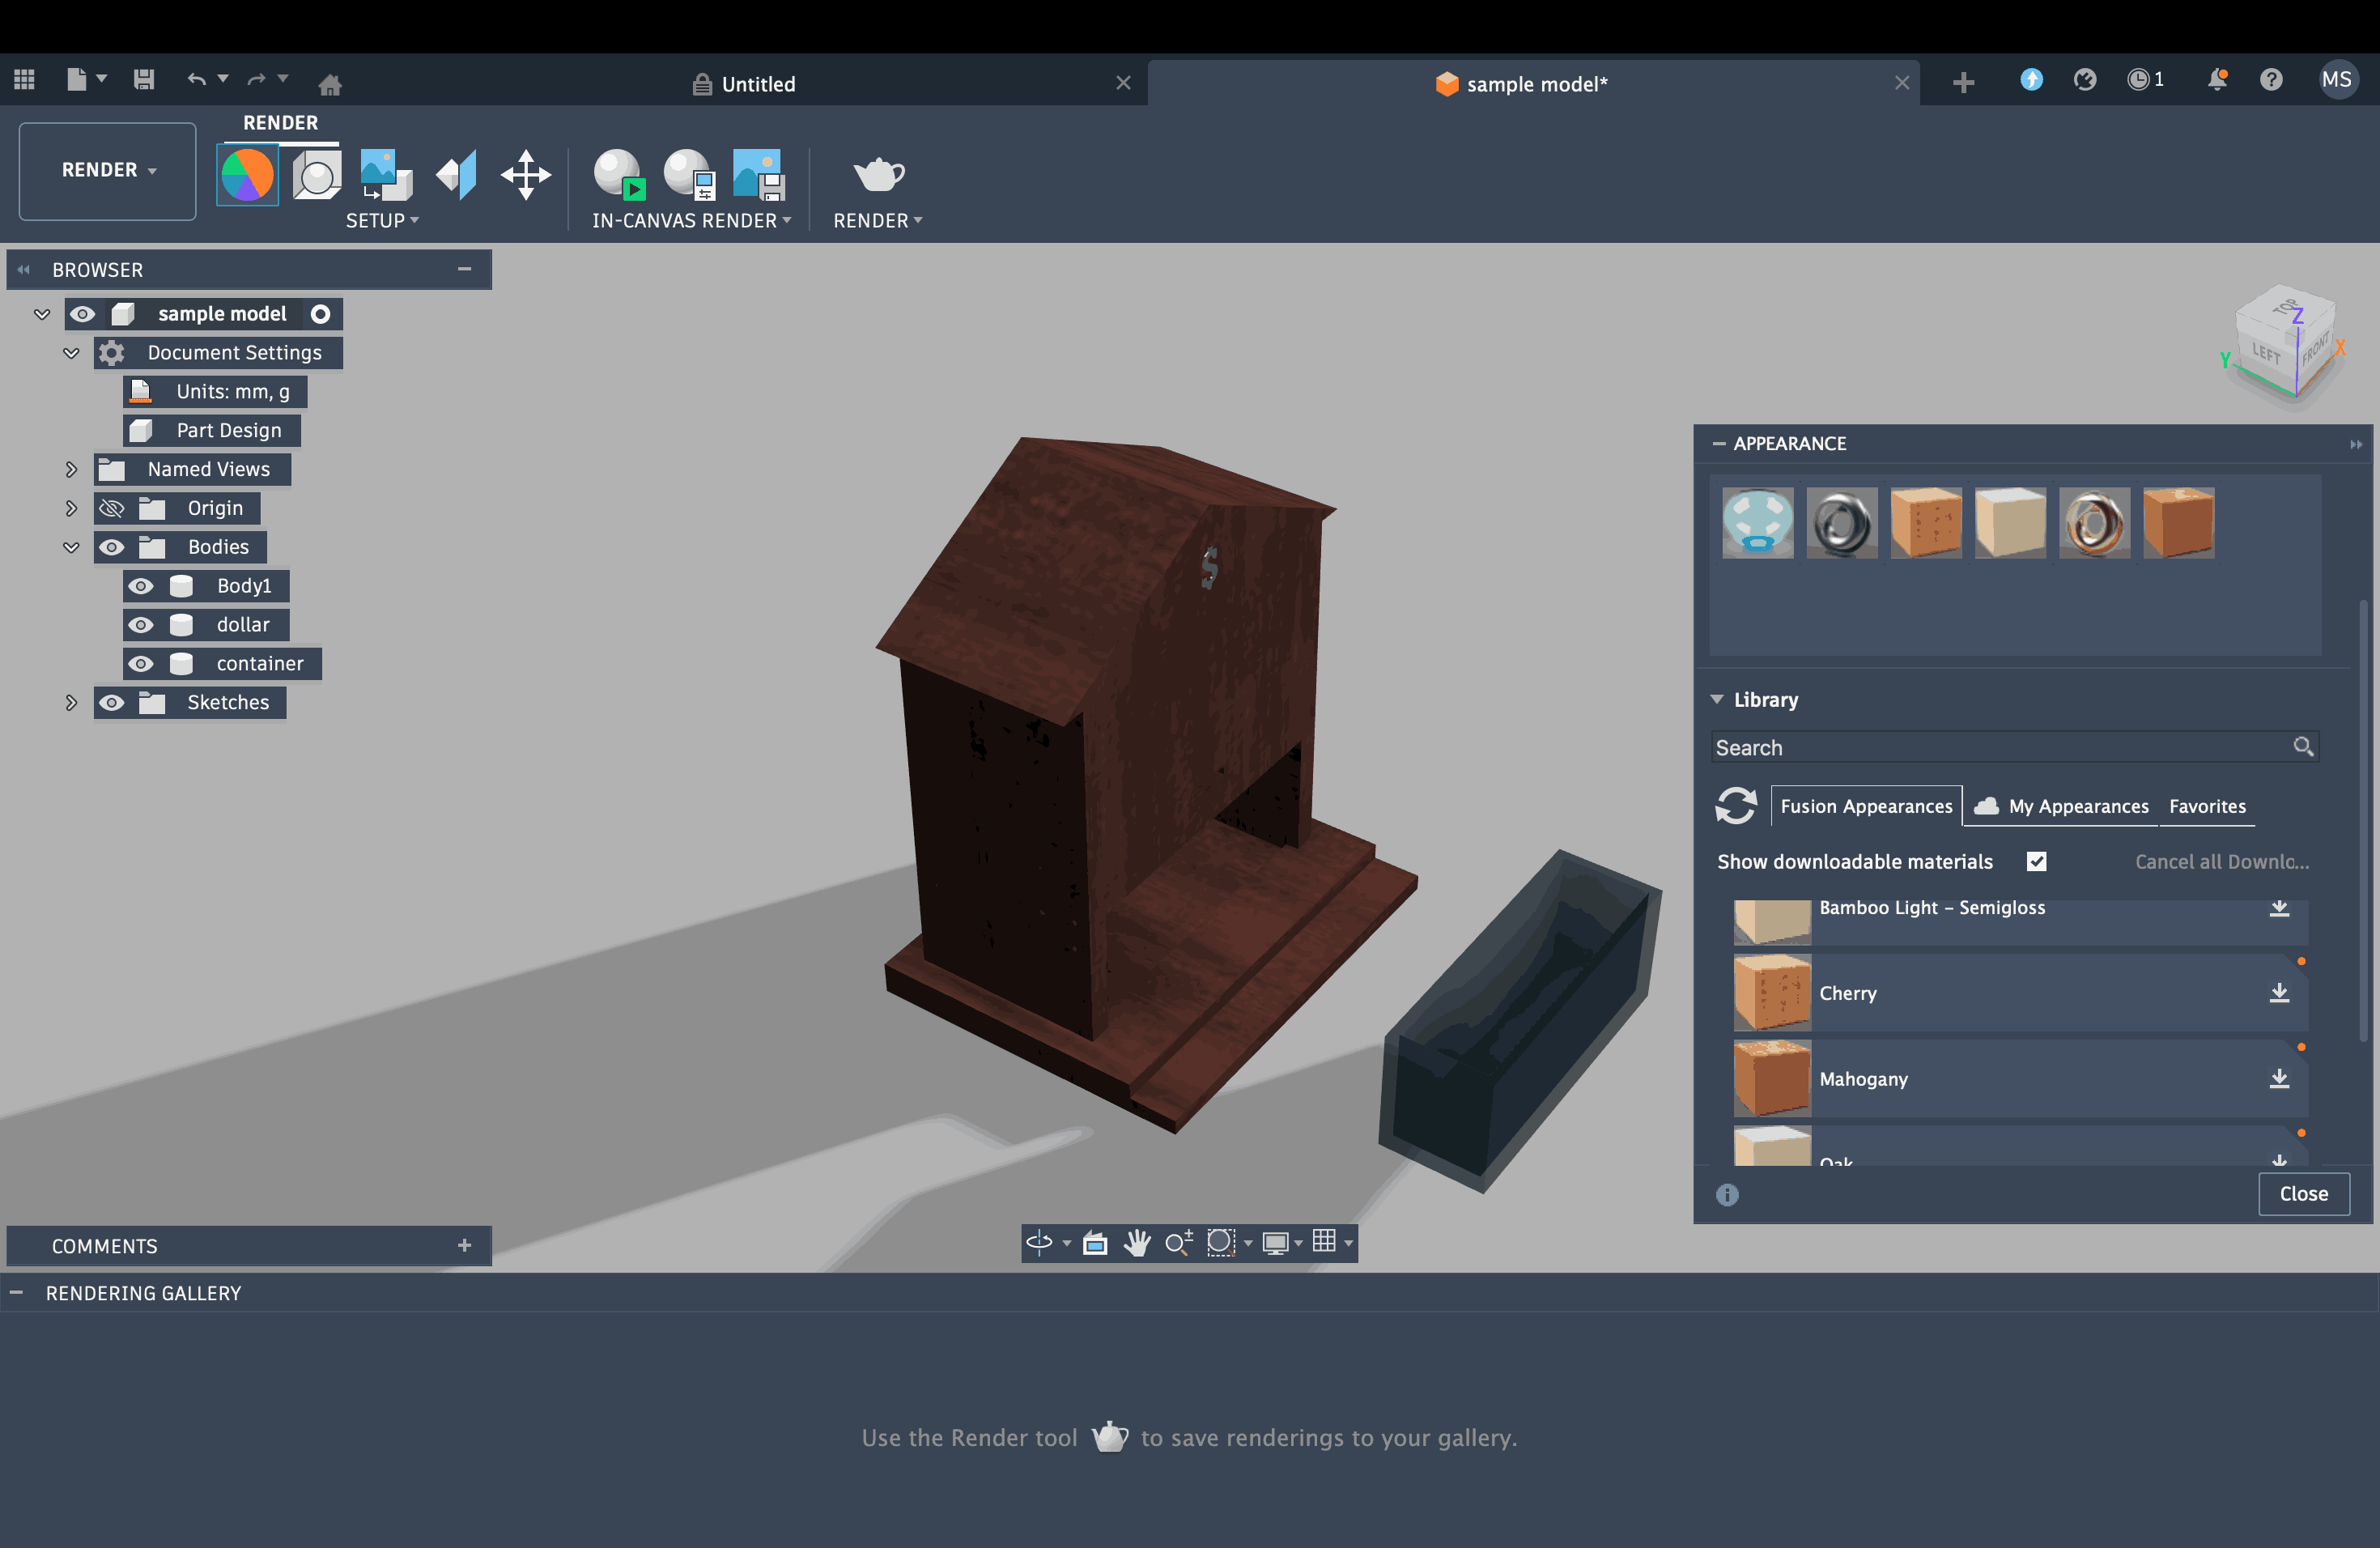The image size is (2380, 1548).
Task: Open the Appearance tool in Setup
Action: pyautogui.click(x=247, y=176)
